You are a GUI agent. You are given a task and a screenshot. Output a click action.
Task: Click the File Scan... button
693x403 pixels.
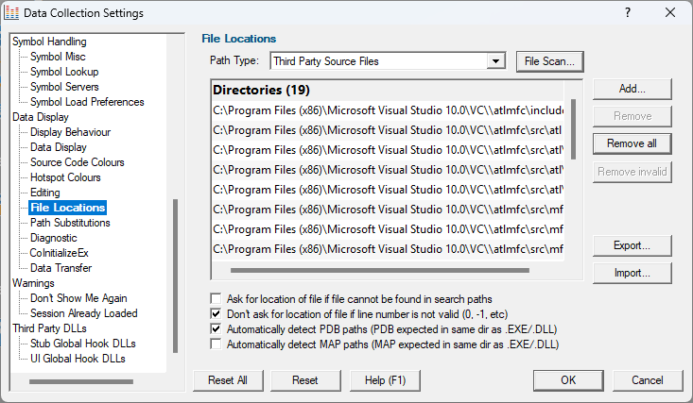coord(550,61)
